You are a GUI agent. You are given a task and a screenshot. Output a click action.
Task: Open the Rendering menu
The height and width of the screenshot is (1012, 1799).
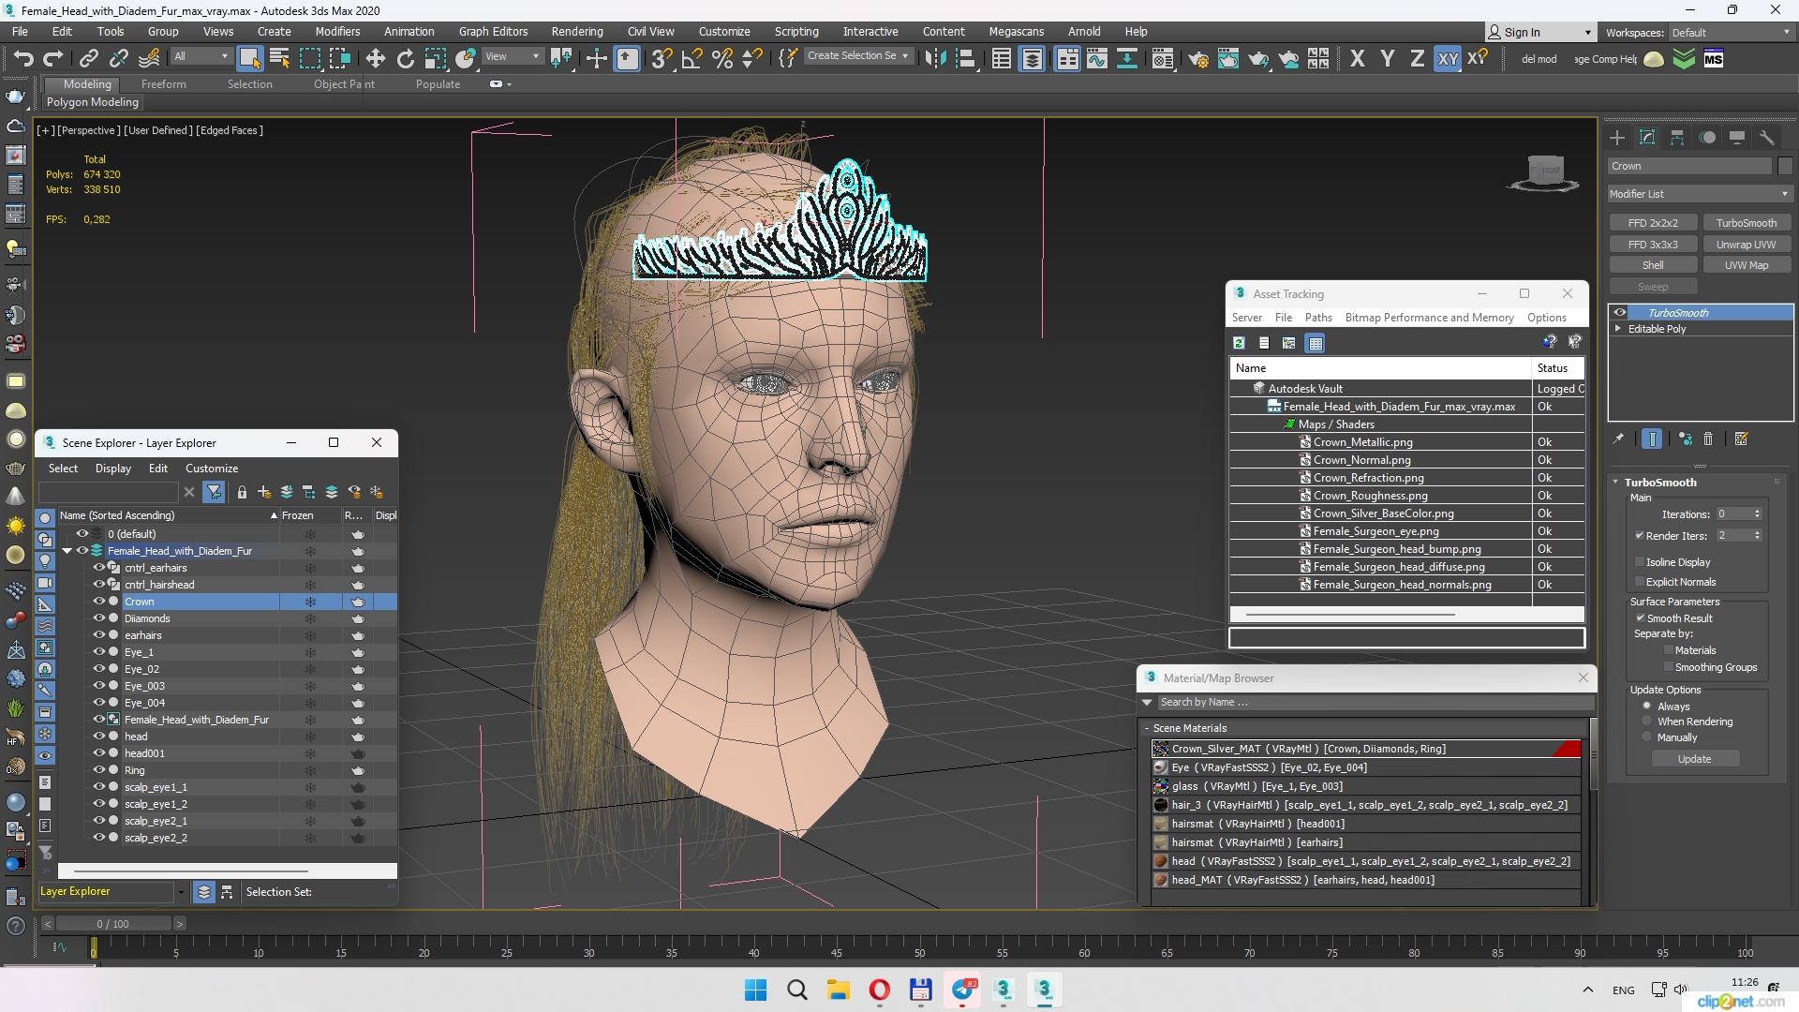(577, 31)
